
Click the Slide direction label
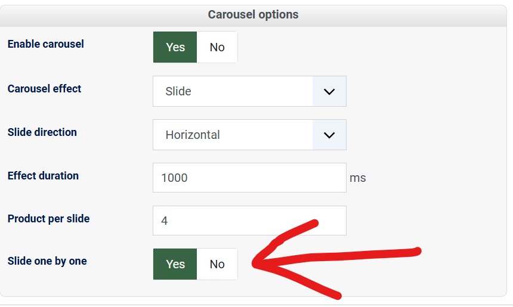pyautogui.click(x=42, y=132)
